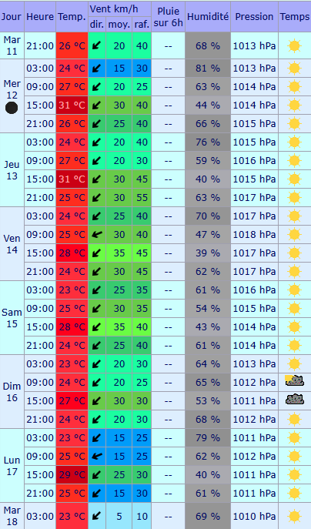311x529 pixels.
Task: Click wind direction arrow for Mar 18 03:00
Action: (x=97, y=516)
